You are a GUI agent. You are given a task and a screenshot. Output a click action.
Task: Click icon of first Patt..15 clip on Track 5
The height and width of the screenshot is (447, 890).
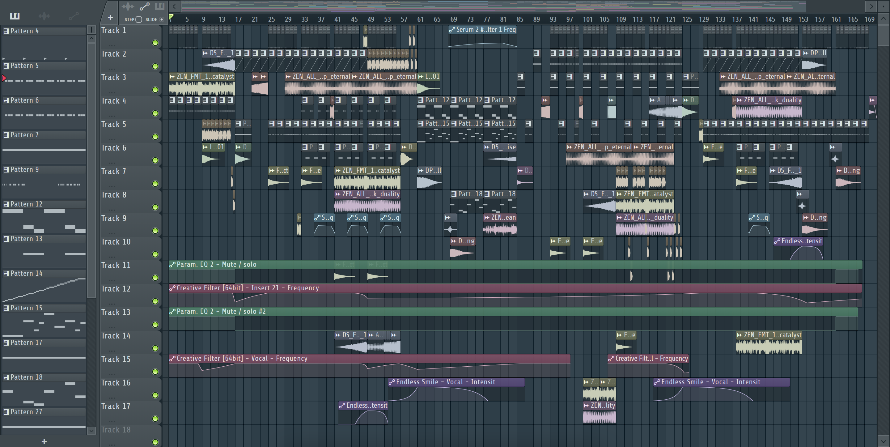pyautogui.click(x=421, y=124)
